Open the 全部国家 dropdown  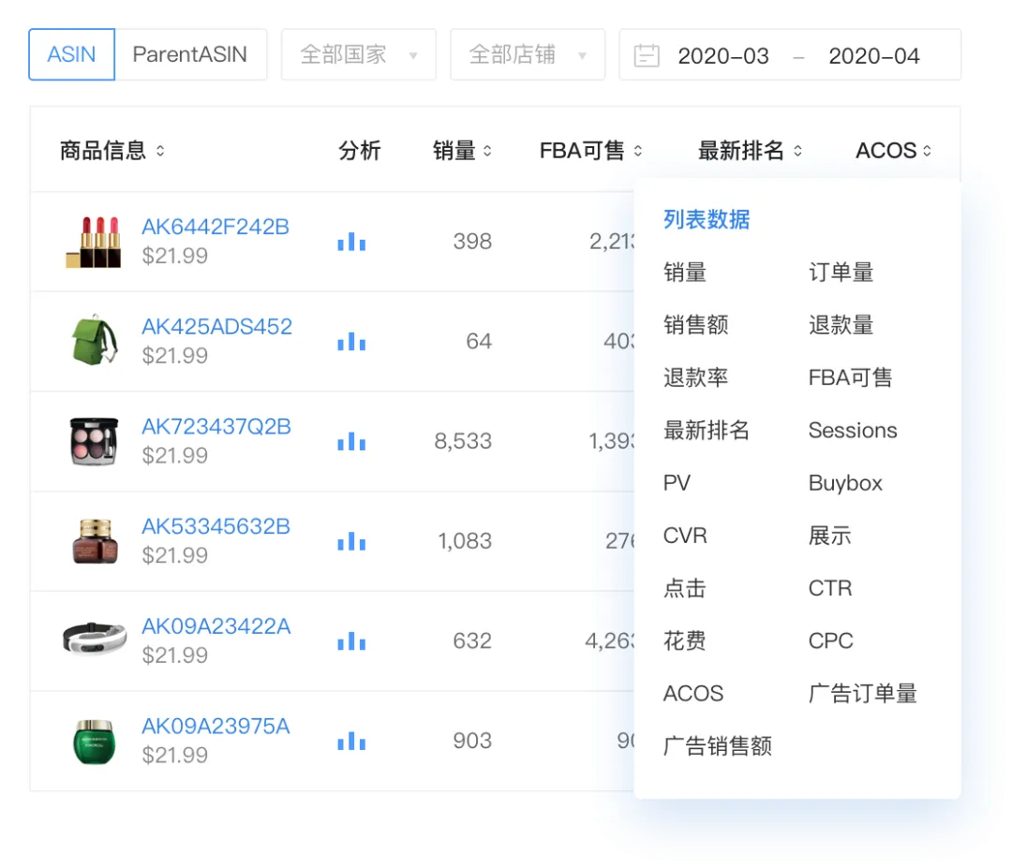[x=359, y=54]
